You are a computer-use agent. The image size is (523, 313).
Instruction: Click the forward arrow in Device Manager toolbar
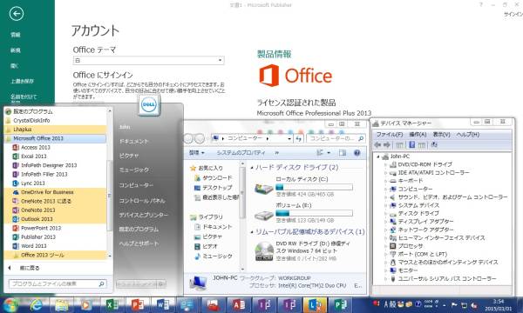pos(387,144)
